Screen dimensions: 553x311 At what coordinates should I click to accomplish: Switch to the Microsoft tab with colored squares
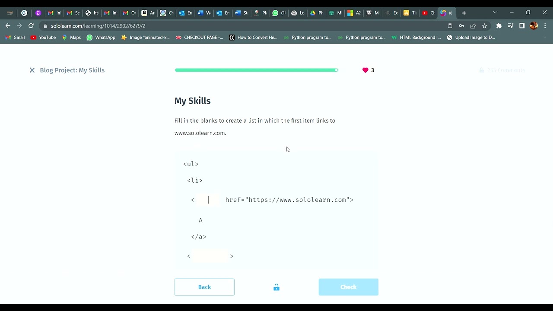(x=354, y=13)
